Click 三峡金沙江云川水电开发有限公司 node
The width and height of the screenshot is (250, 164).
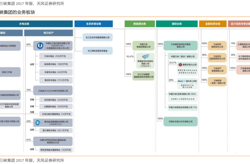[53, 91]
